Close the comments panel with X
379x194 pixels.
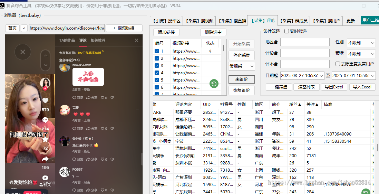pos(137,40)
